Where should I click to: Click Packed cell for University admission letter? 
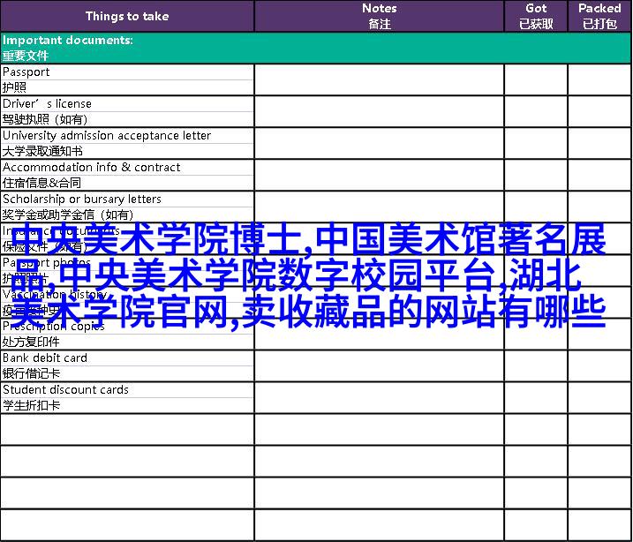coord(599,143)
